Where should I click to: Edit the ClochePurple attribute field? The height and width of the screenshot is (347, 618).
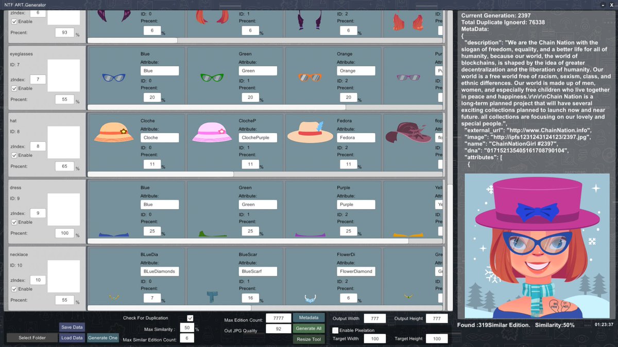point(258,138)
